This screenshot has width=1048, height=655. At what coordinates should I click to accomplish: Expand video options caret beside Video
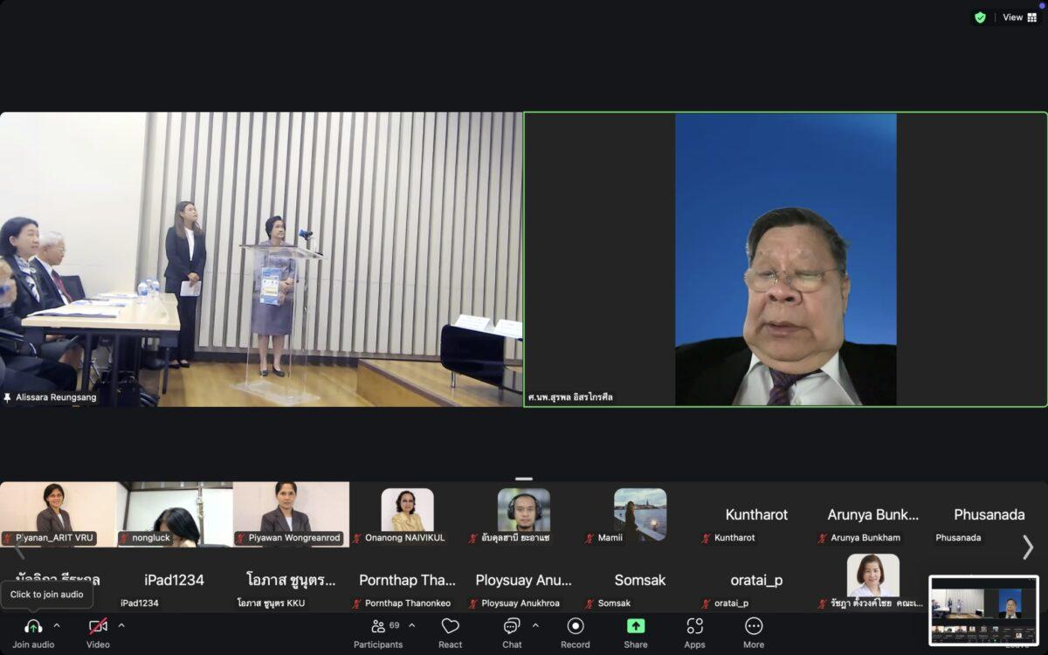tap(121, 625)
